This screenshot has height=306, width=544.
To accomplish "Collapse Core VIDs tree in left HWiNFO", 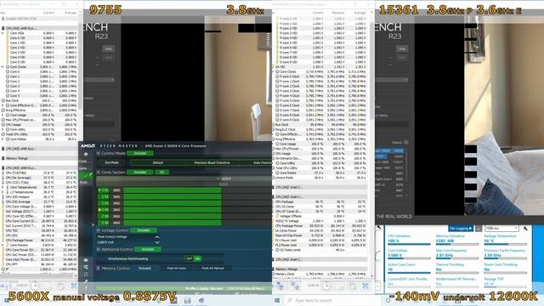I will (x=3, y=33).
